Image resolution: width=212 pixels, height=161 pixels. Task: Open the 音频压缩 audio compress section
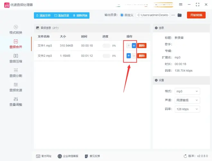point(16,58)
